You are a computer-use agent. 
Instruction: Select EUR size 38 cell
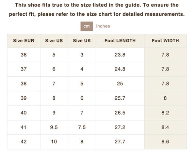click(x=23, y=84)
